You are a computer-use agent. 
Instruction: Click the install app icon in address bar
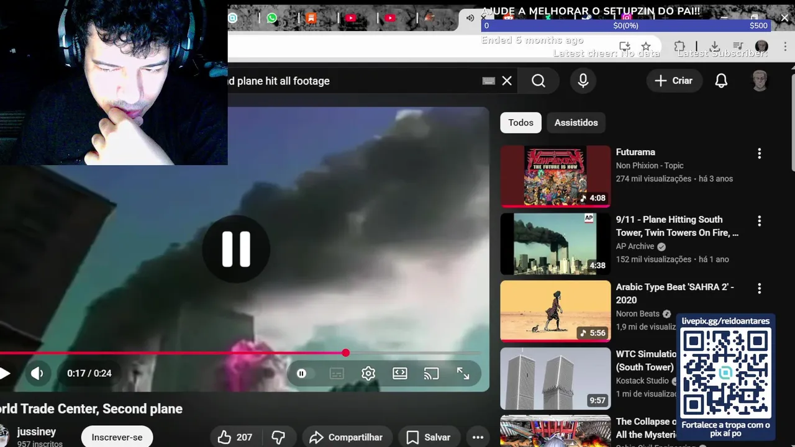tap(625, 47)
